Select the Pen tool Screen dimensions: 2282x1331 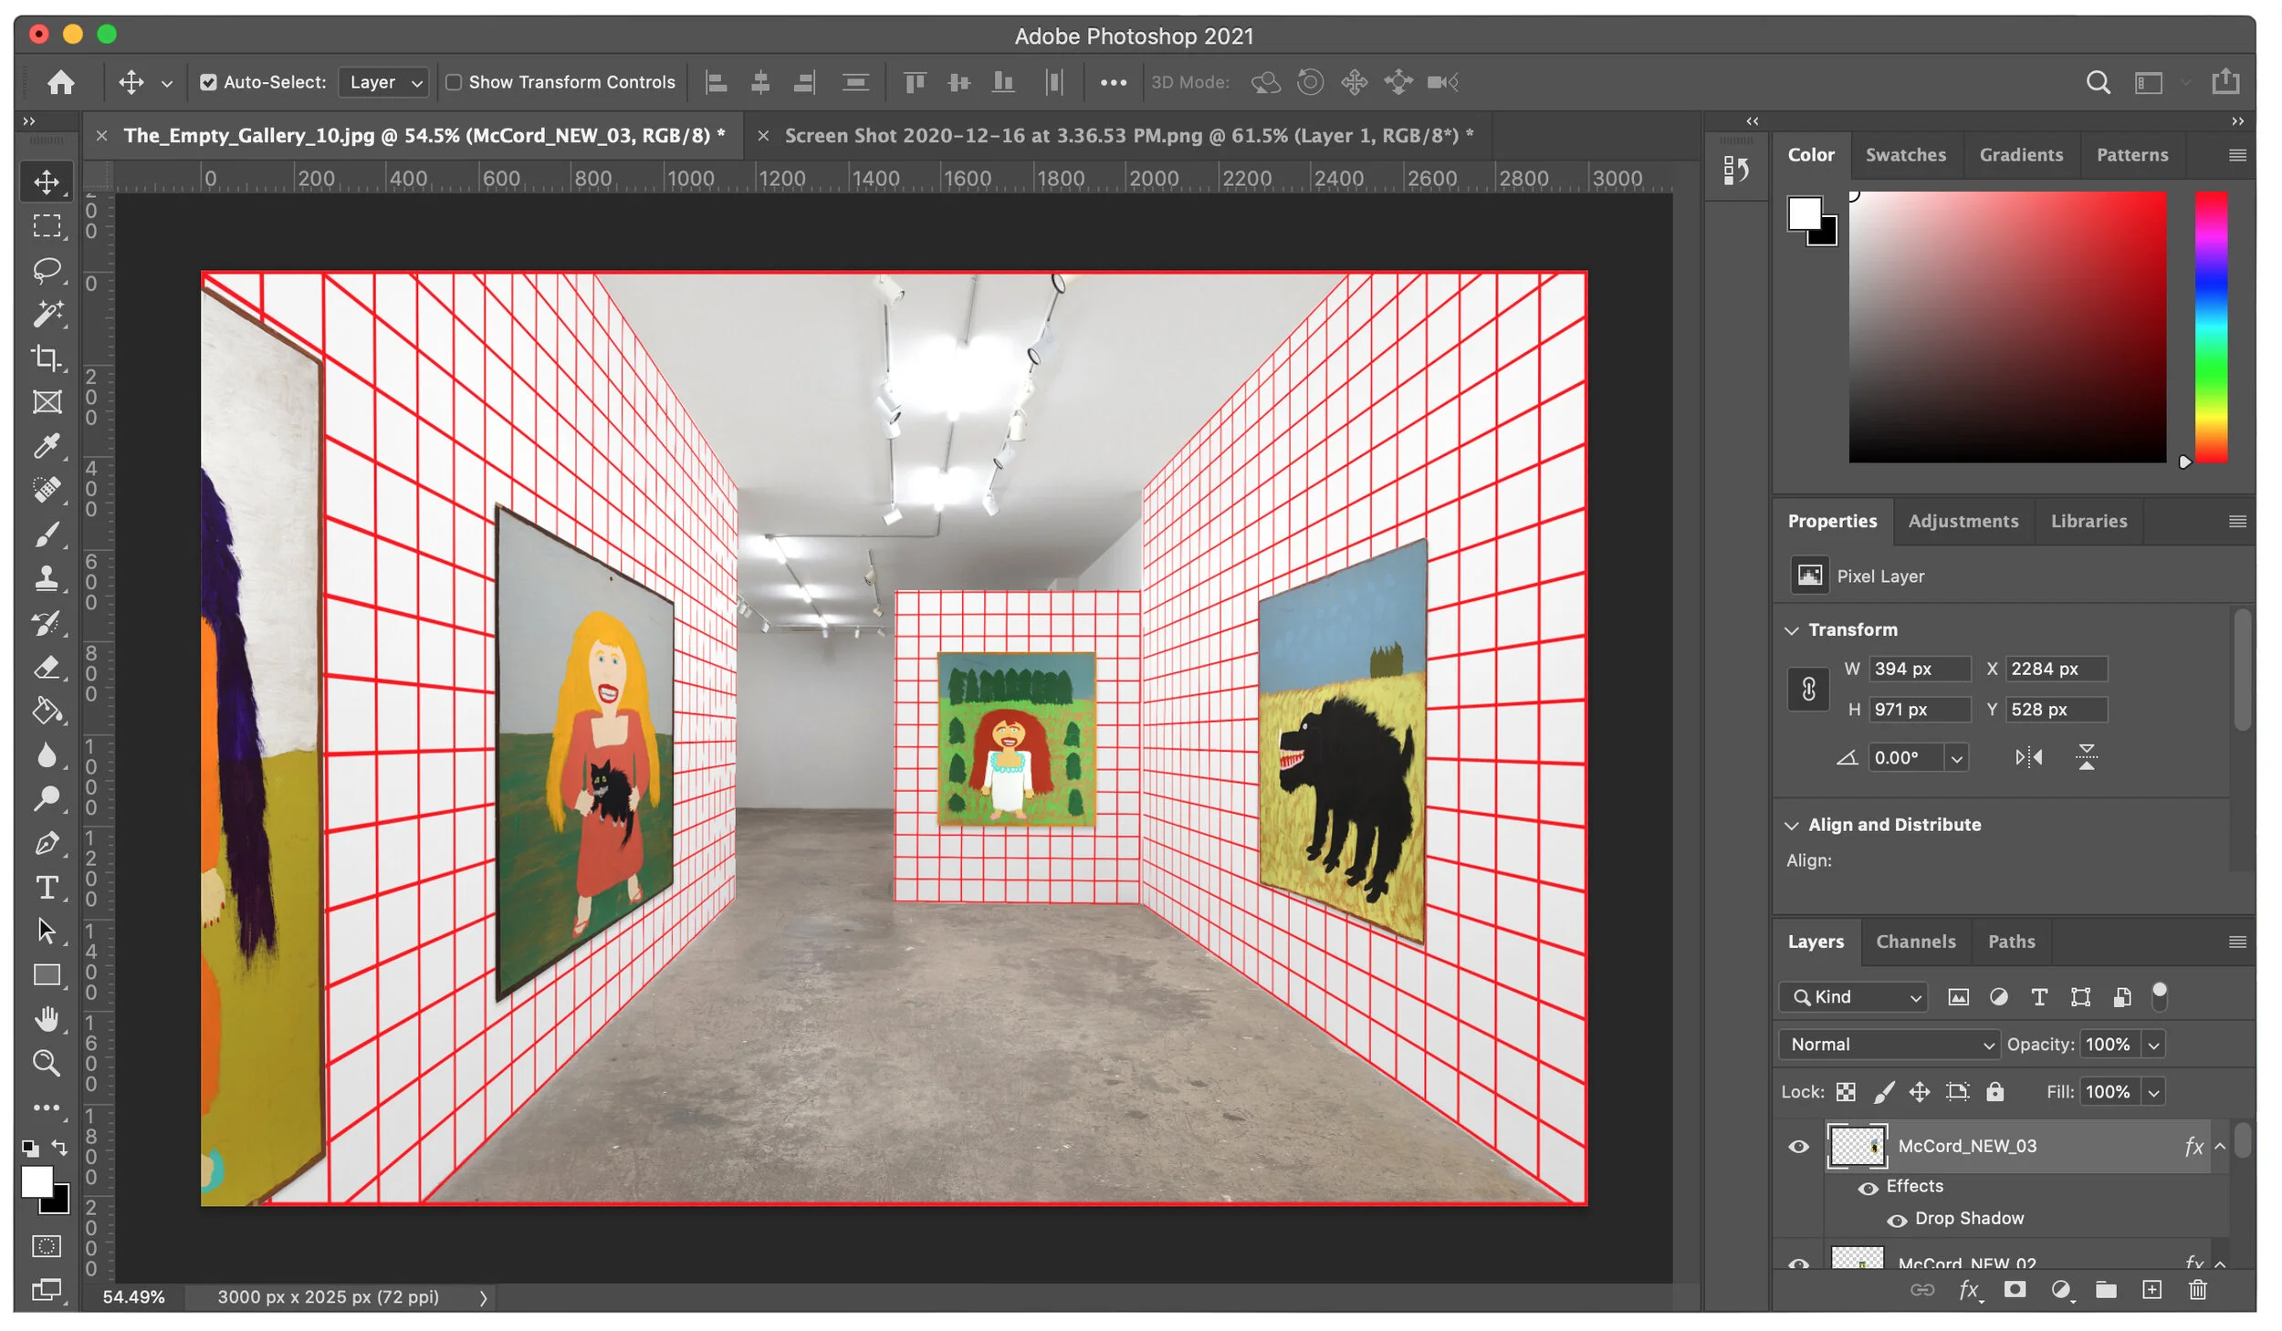[x=47, y=843]
